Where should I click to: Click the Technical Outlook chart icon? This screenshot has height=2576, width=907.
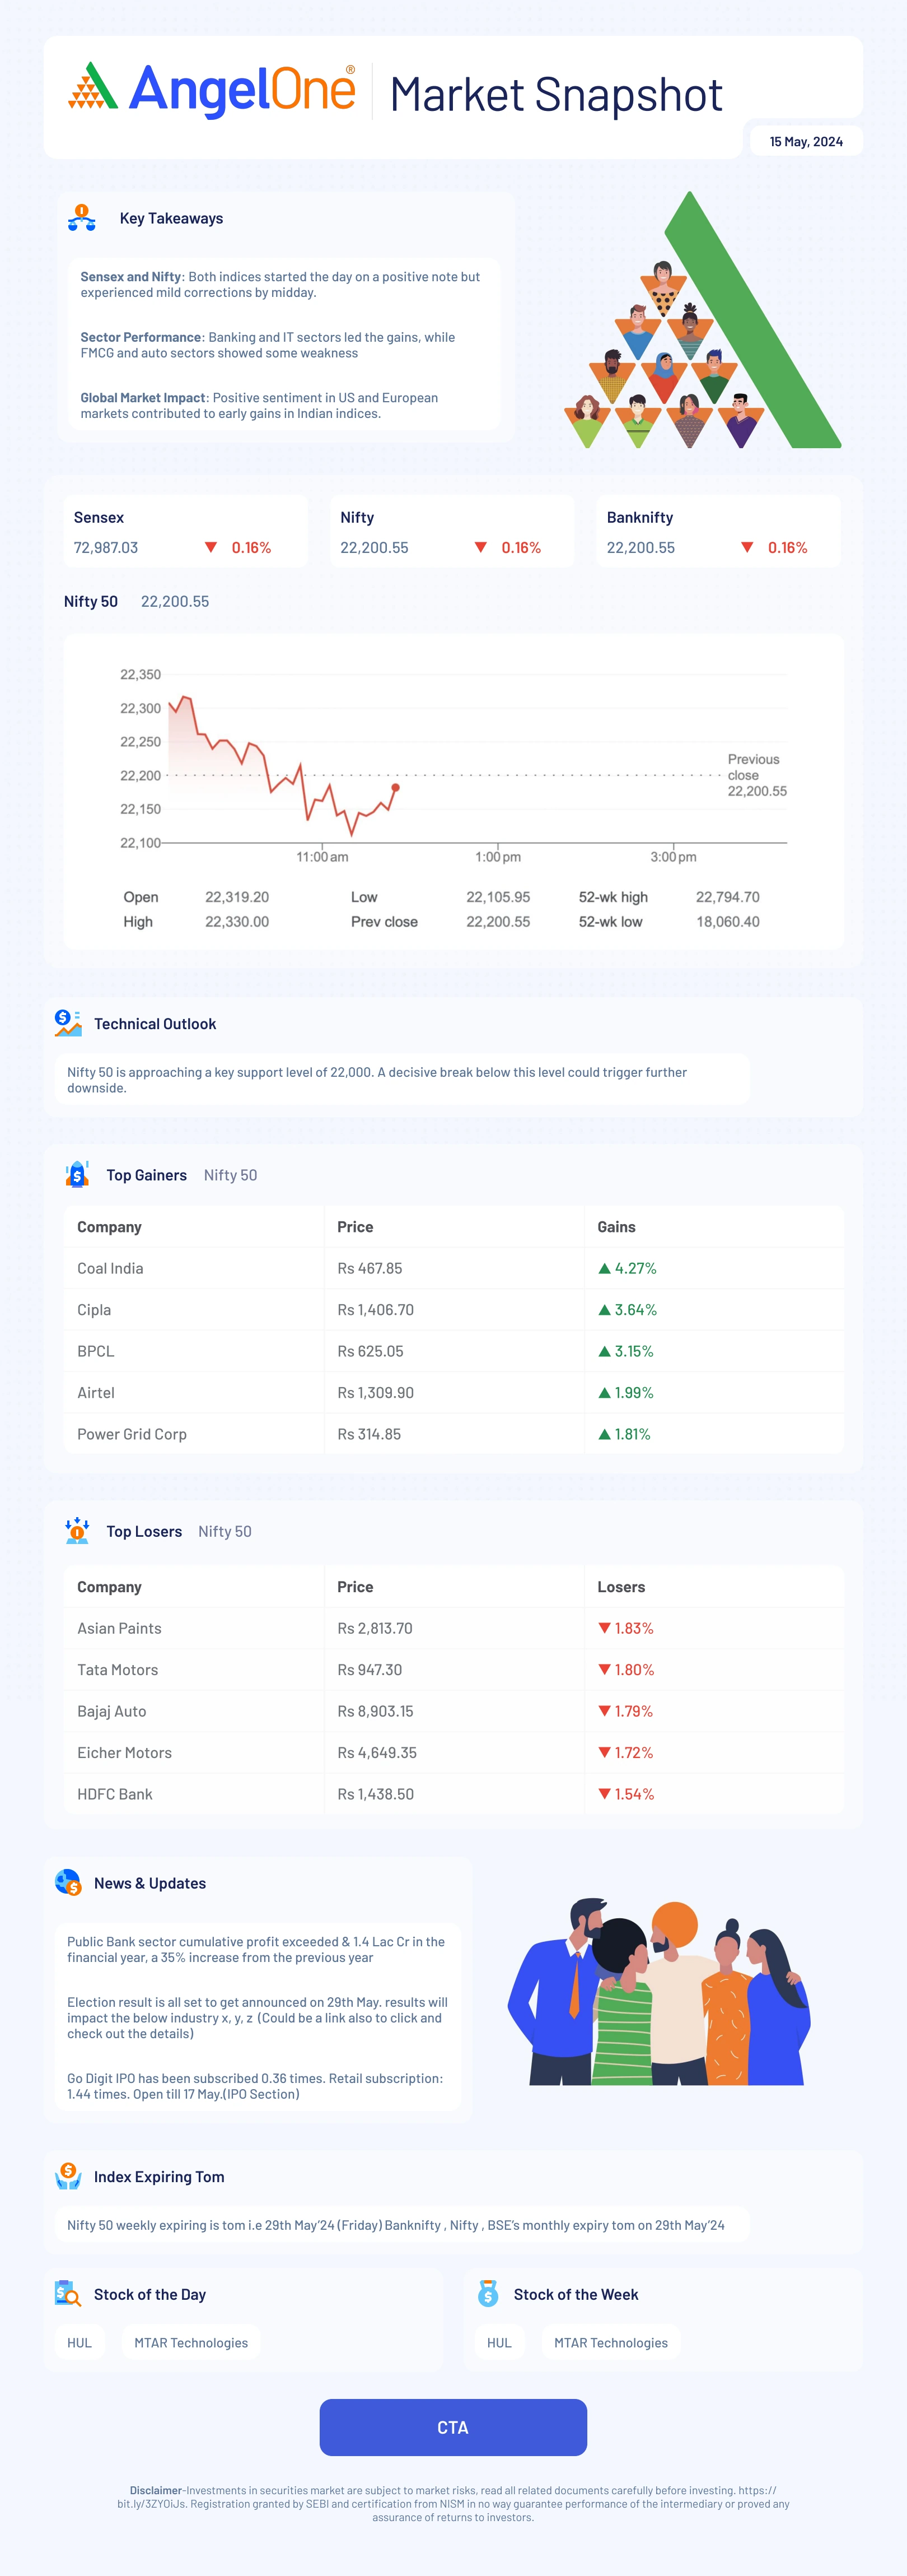[x=68, y=1023]
